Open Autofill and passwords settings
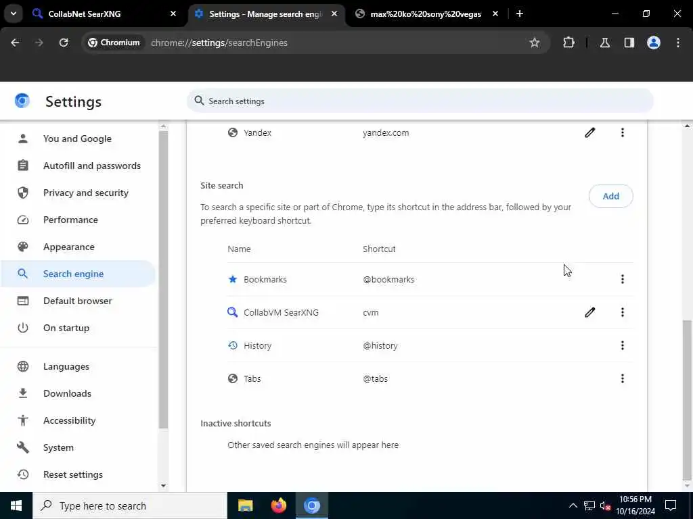Screen dimensions: 693x519 click(x=78, y=166)
